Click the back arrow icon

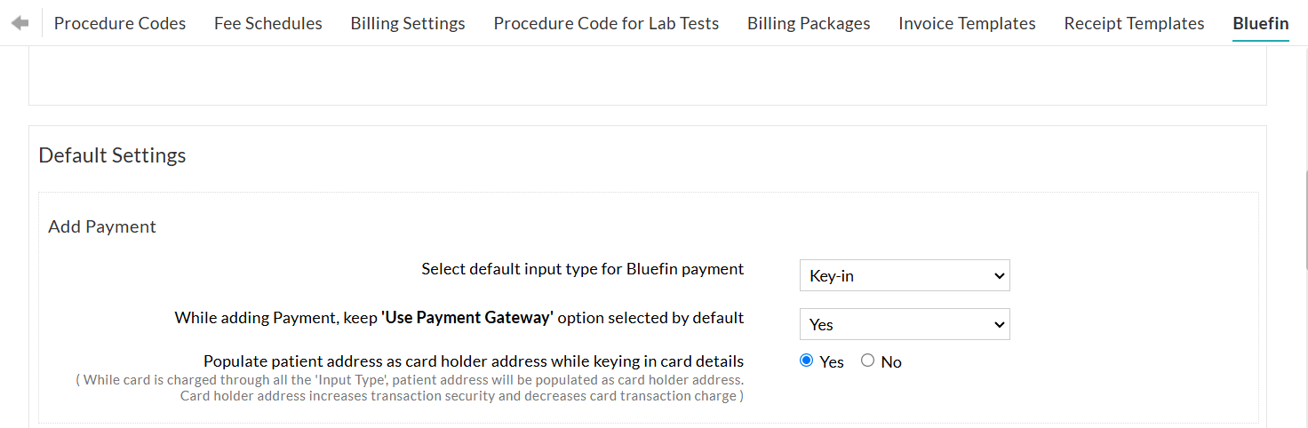[20, 23]
